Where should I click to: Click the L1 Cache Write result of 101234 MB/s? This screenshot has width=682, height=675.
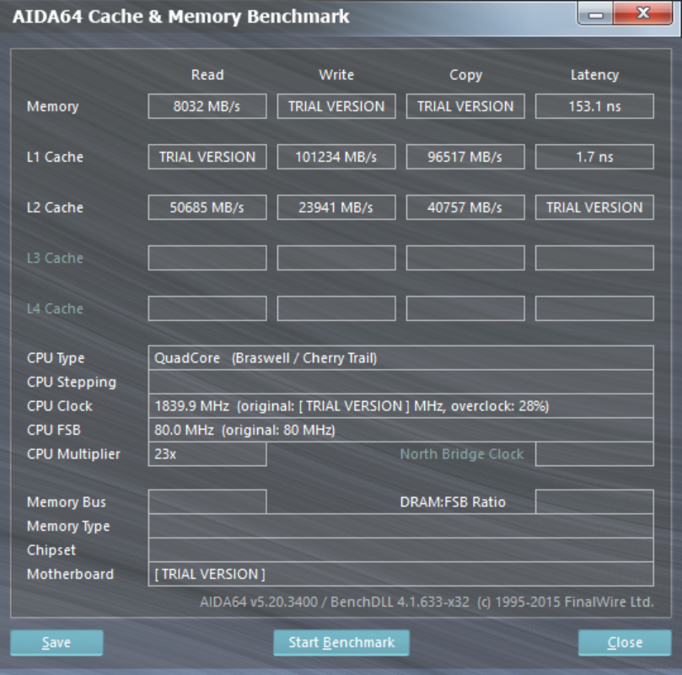[336, 157]
